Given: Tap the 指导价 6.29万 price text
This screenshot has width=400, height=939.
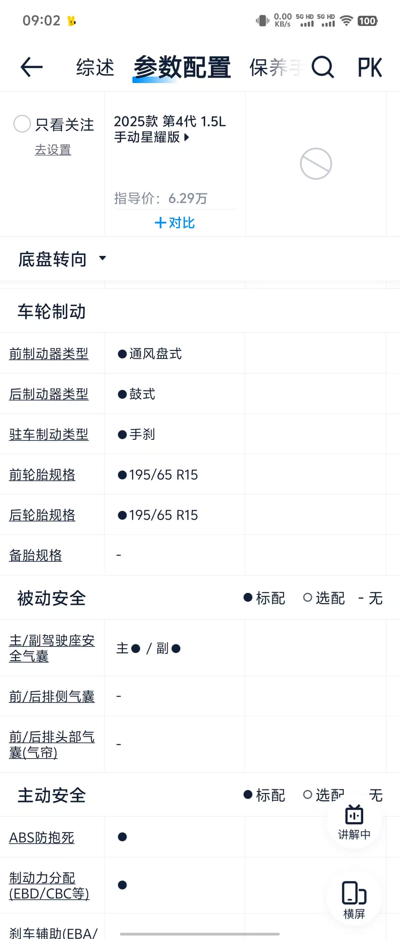Looking at the screenshot, I should pos(160,198).
